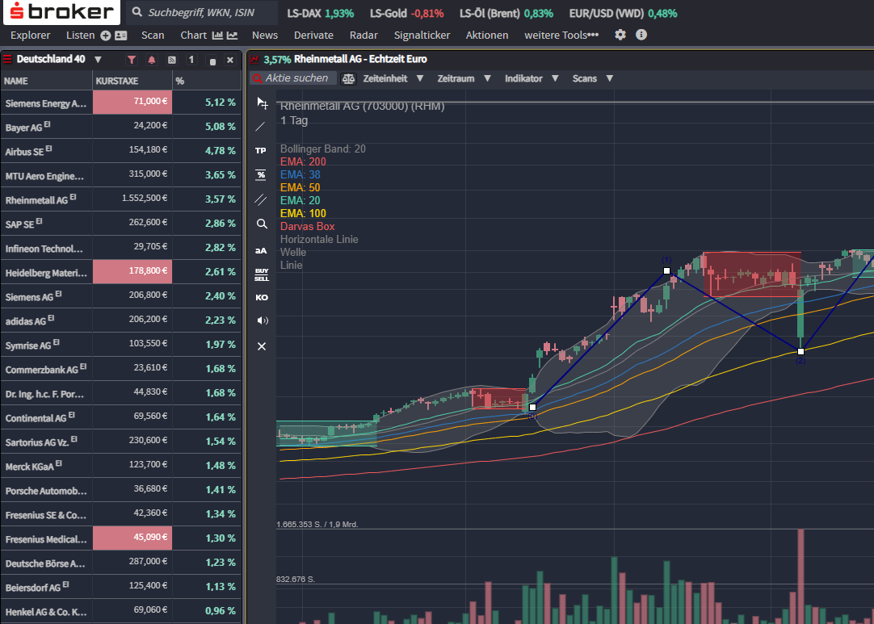Viewport: 874px width, 624px height.
Task: Click wave point (2) handle on chart
Action: coord(801,352)
